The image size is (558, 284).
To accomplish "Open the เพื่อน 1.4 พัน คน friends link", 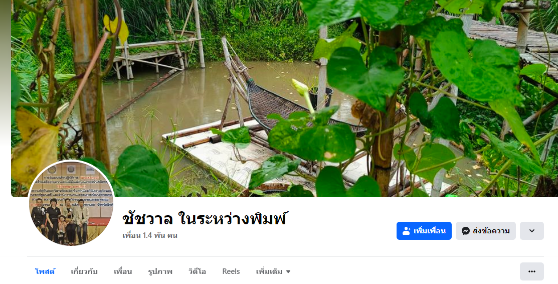I will (x=150, y=235).
